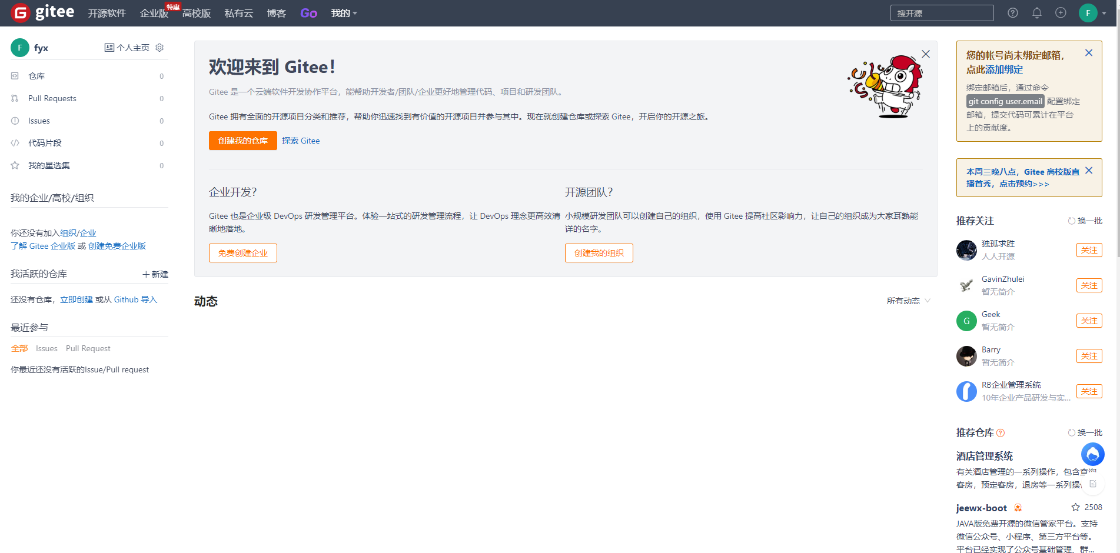Close the 欢迎来到 Gitee welcome banner
Image resolution: width=1120 pixels, height=553 pixels.
pos(926,54)
